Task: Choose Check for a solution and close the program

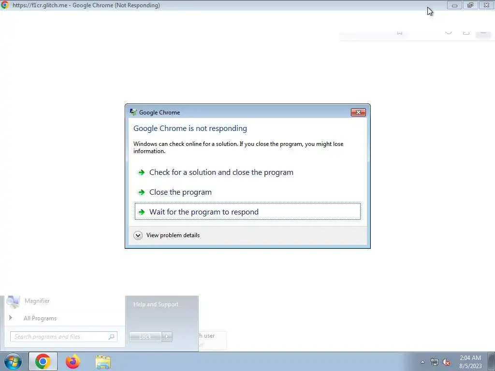Action: point(247,172)
